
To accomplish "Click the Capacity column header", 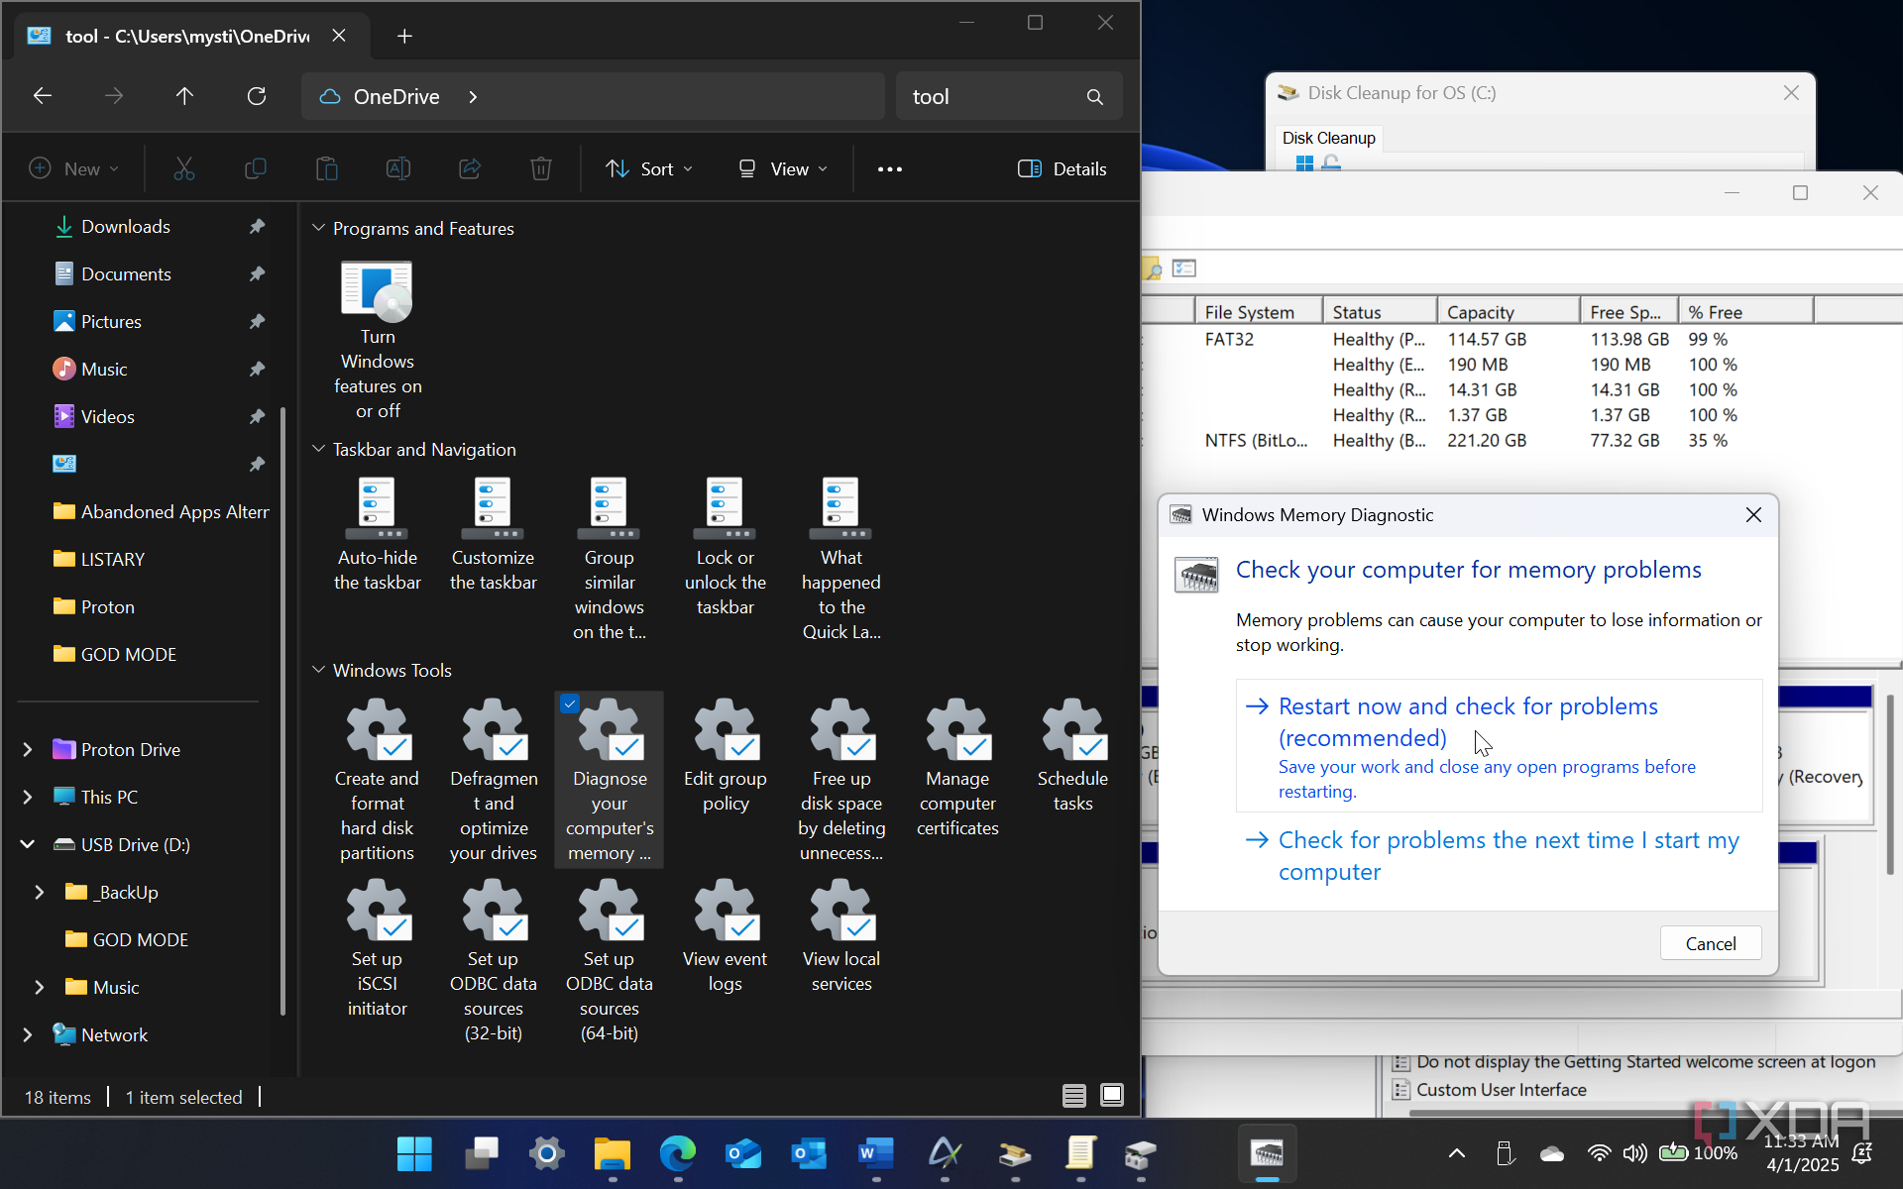I will click(x=1508, y=311).
